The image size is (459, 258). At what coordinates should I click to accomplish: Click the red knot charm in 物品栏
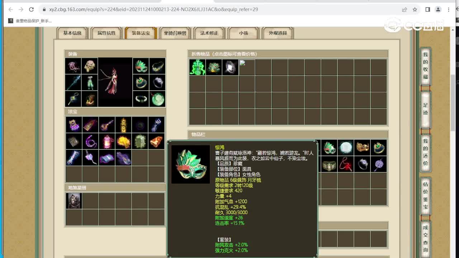click(x=346, y=164)
